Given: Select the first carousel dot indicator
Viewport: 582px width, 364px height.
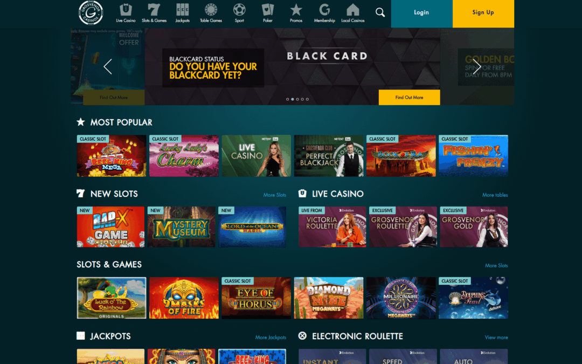Looking at the screenshot, I should click(x=287, y=99).
